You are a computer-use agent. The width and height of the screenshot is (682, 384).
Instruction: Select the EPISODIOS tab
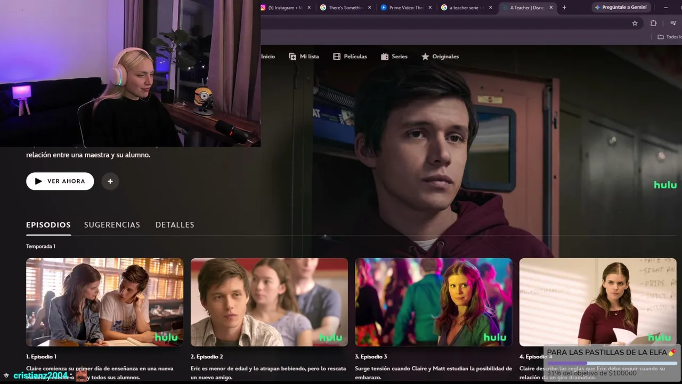click(48, 225)
